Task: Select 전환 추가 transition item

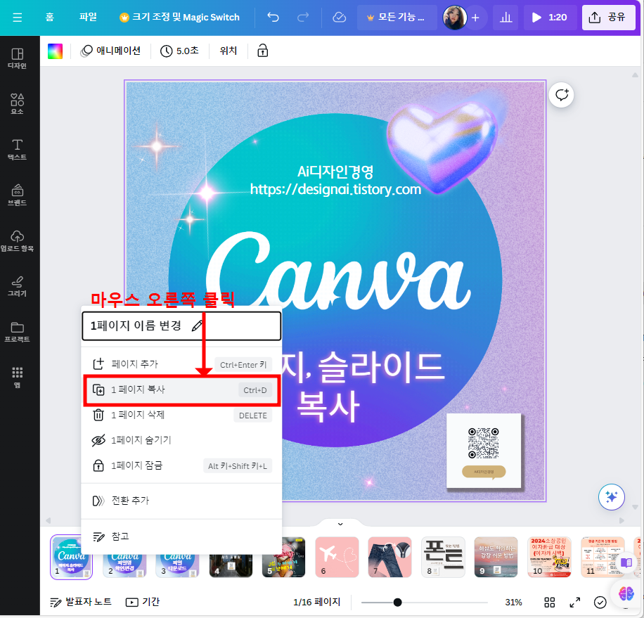Action: 181,501
